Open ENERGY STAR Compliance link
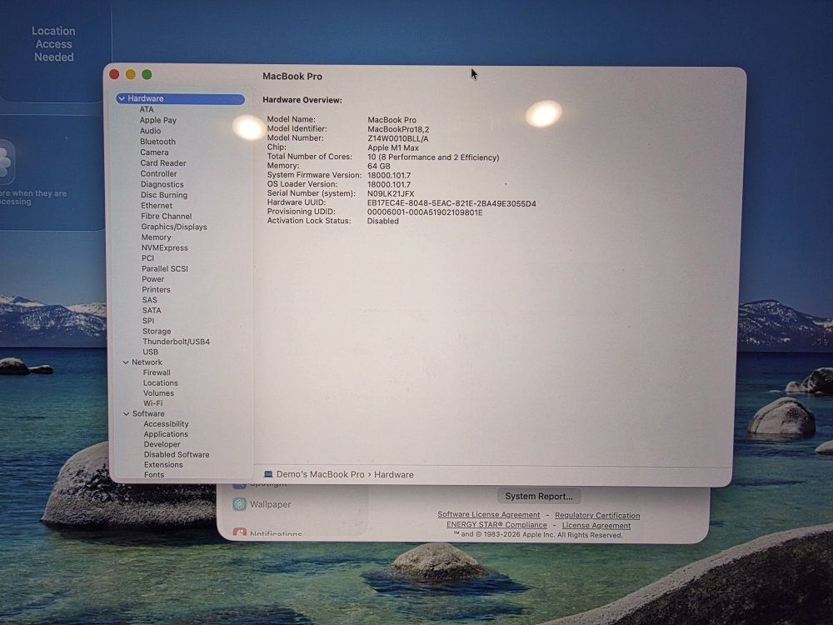Image resolution: width=833 pixels, height=625 pixels. 496,525
